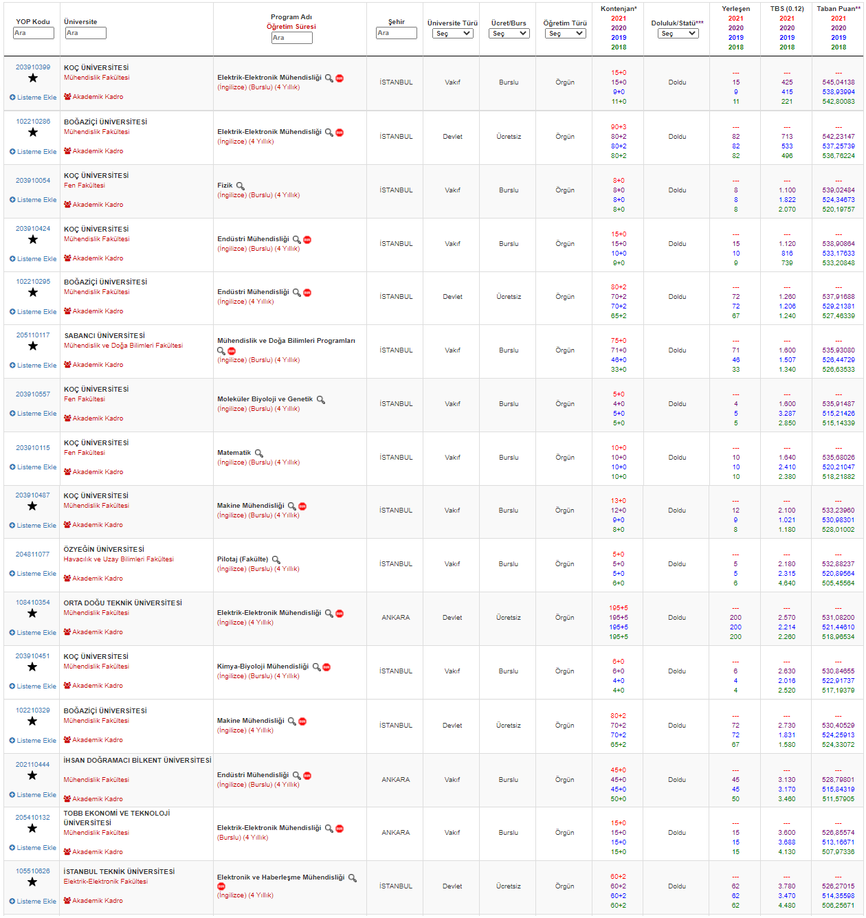Image resolution: width=866 pixels, height=918 pixels.
Task: Open the Doluluk/Statü Seç dropdown
Action: (678, 33)
